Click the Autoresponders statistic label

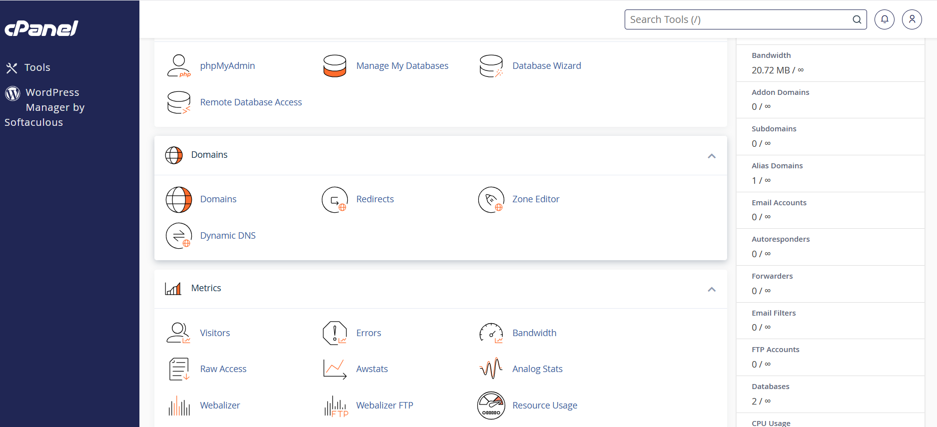click(x=781, y=239)
